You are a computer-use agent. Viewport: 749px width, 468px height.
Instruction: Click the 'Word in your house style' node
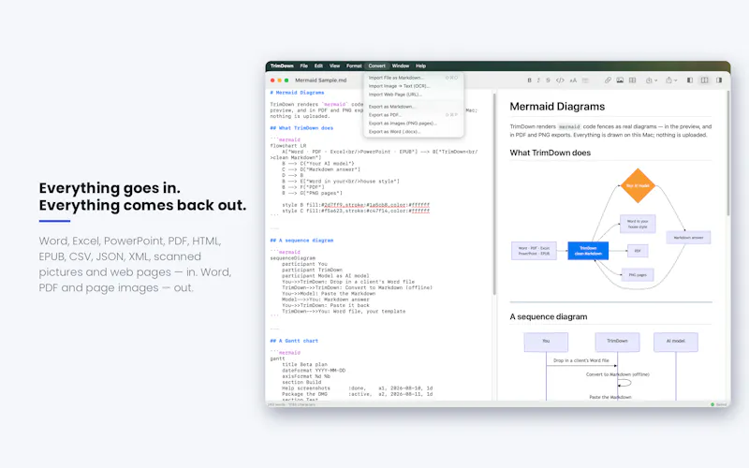point(638,224)
